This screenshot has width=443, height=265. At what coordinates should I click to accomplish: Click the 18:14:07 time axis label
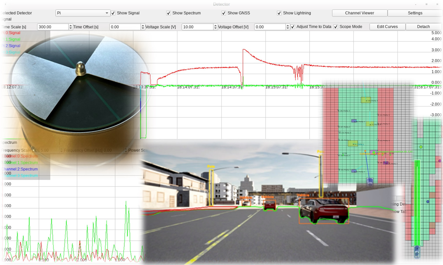coord(188,87)
